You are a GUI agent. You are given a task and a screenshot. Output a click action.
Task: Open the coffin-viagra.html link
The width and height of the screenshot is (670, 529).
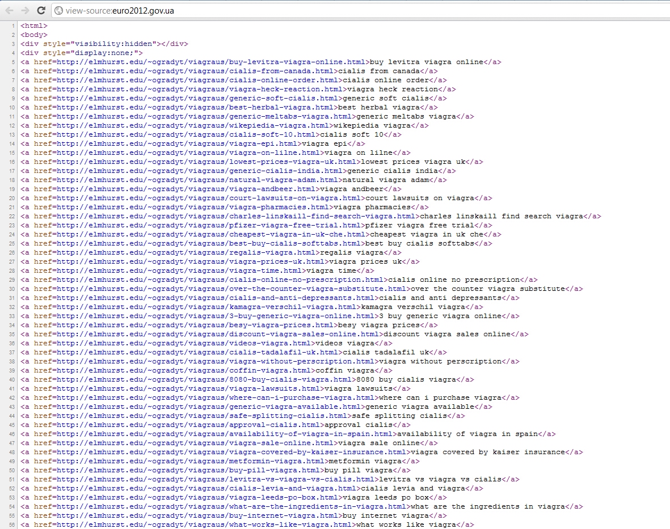click(184, 371)
